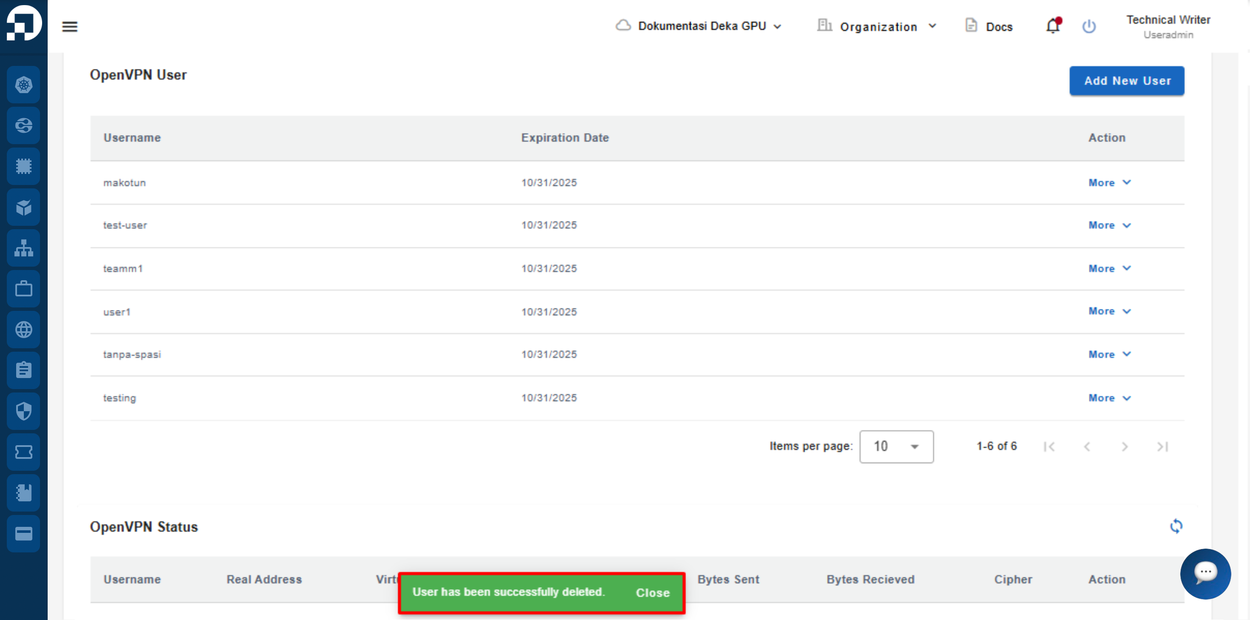Click the notification bell icon
Viewport: 1250px width, 620px height.
point(1053,26)
